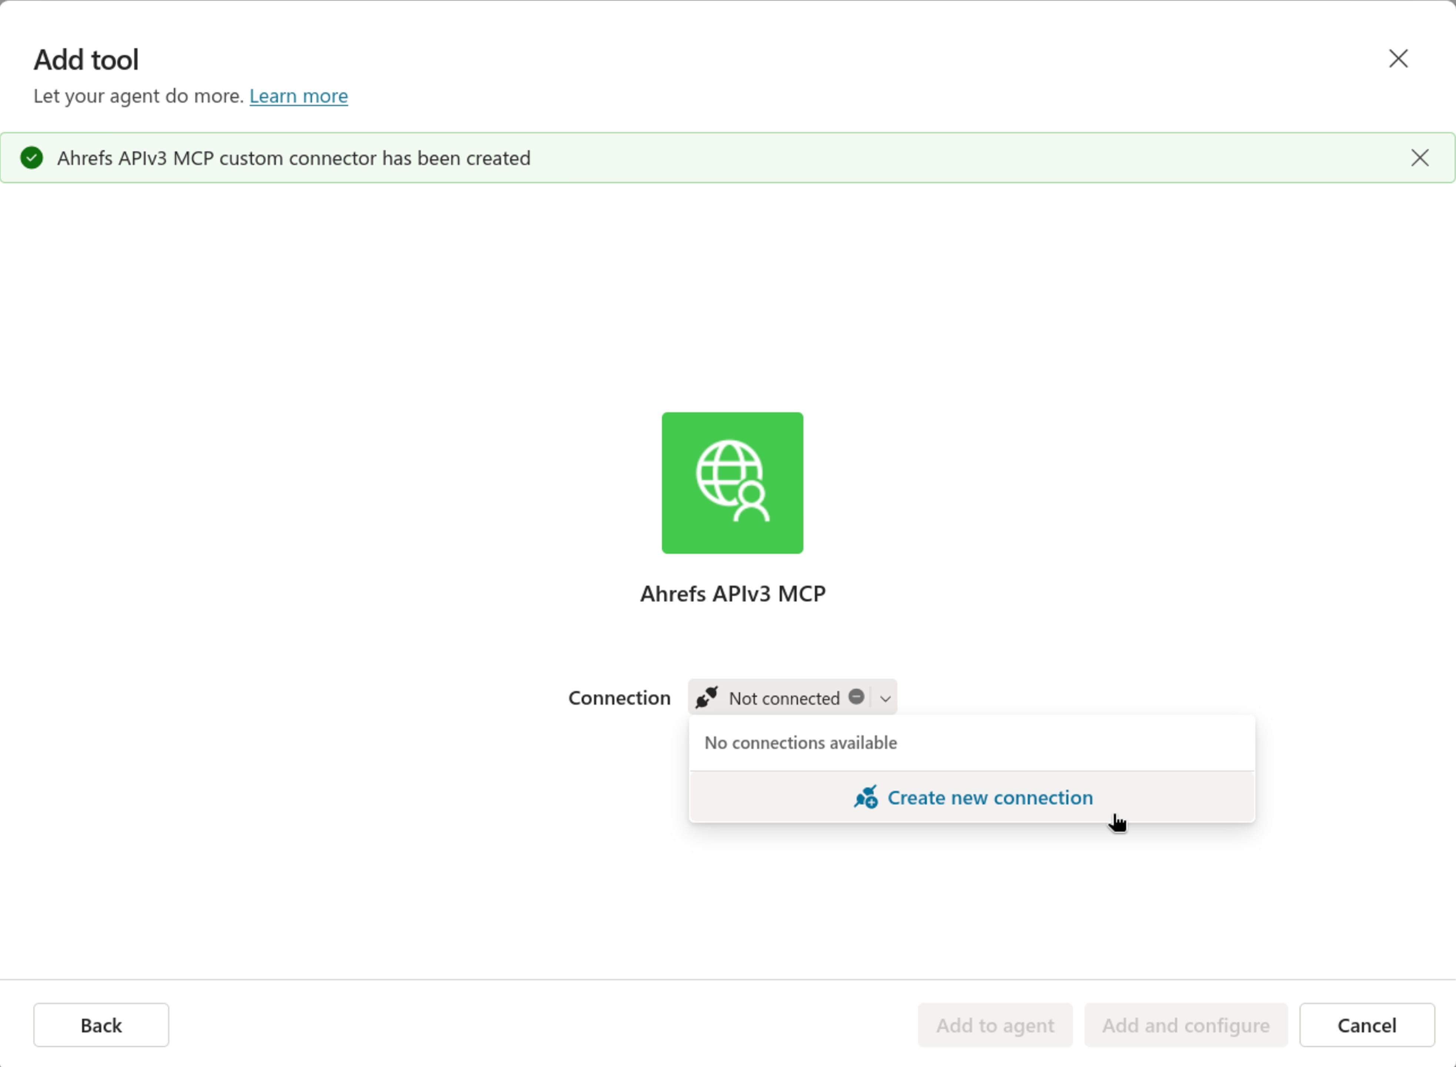Click the Connection field label
1456x1067 pixels.
(x=618, y=698)
